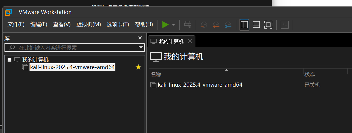Click the monitor icon beside 我的计算机 heading
Image resolution: width=352 pixels, height=133 pixels.
click(x=156, y=57)
